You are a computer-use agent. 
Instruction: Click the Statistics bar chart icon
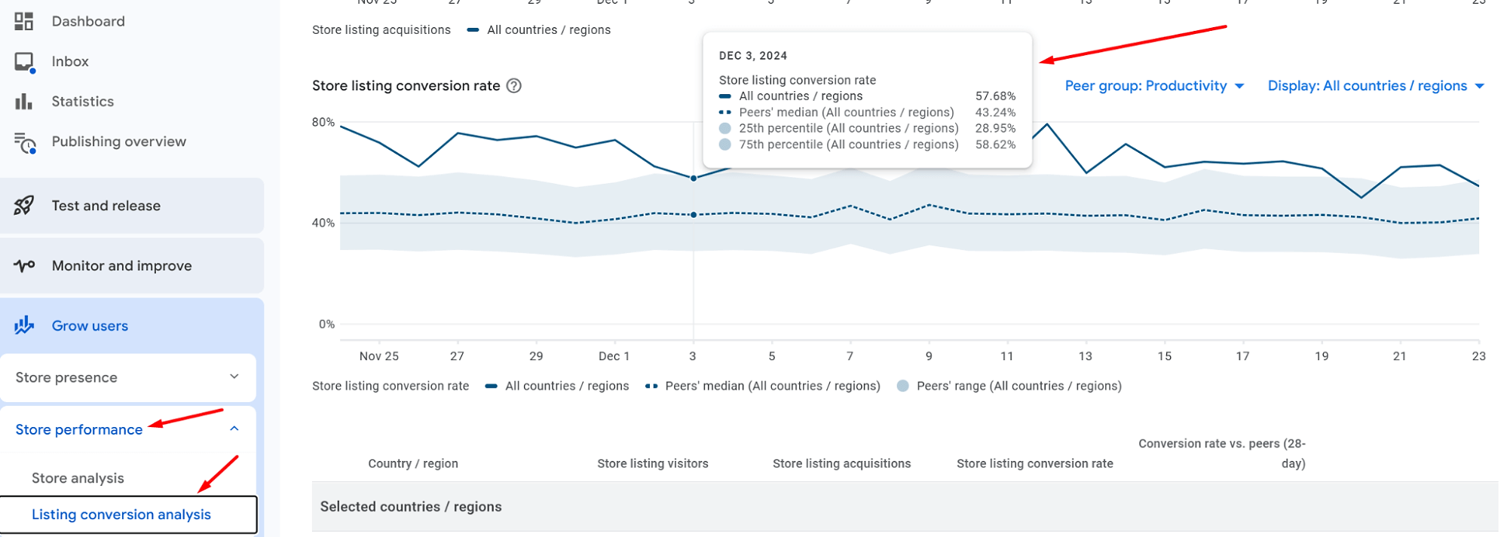pyautogui.click(x=23, y=102)
